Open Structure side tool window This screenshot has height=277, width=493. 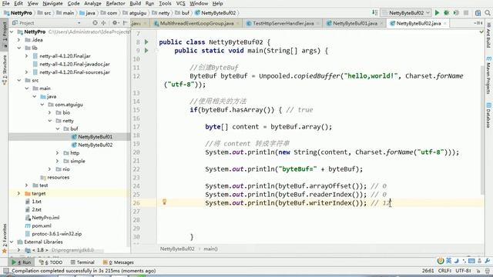[x=5, y=70]
